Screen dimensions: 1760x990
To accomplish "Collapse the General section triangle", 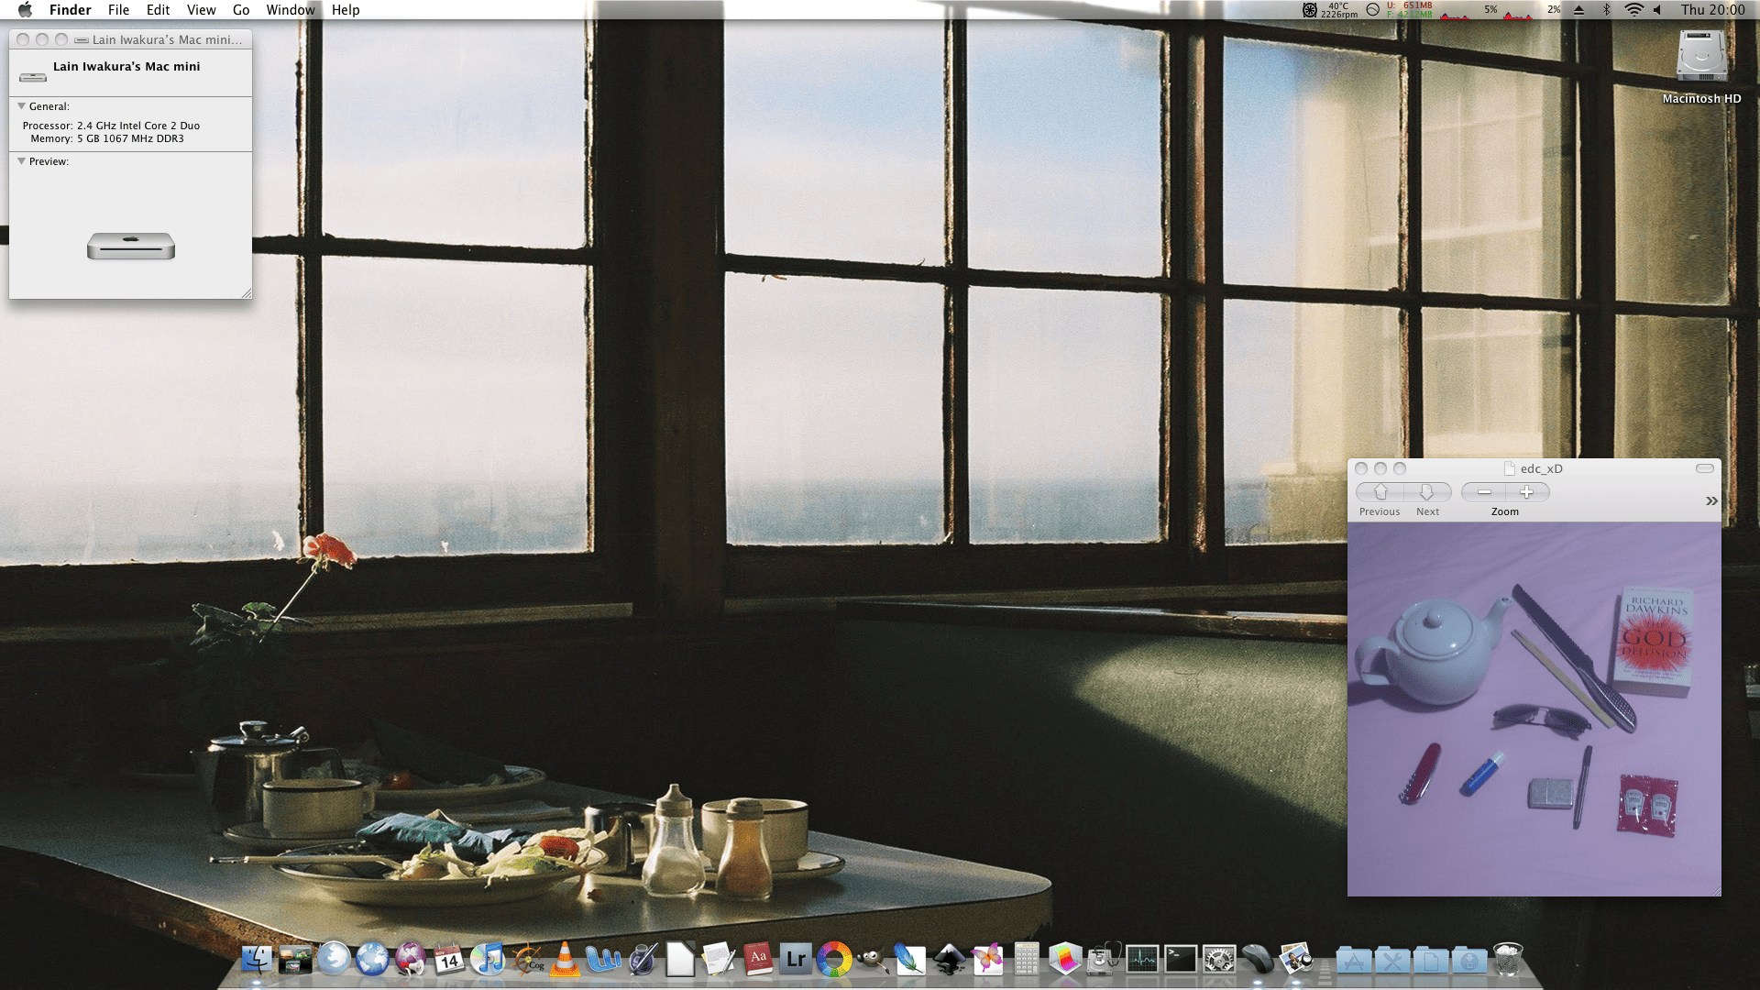I will tap(21, 106).
